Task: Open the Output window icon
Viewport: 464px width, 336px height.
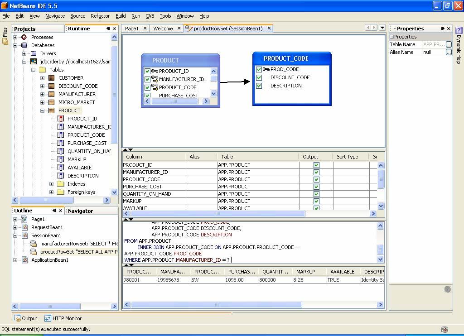Action: pos(17,318)
